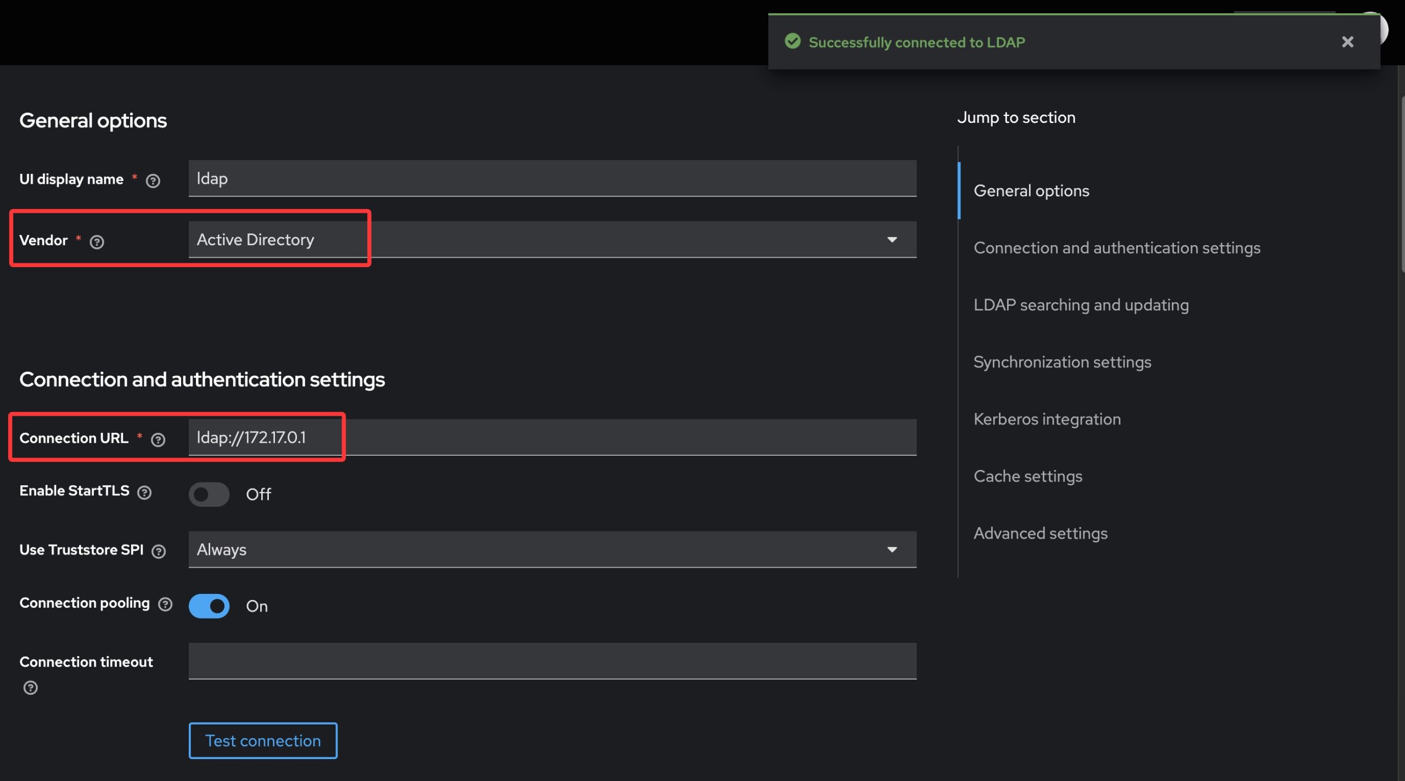The width and height of the screenshot is (1405, 781).
Task: Turn off Connection pooling switch
Action: point(209,606)
